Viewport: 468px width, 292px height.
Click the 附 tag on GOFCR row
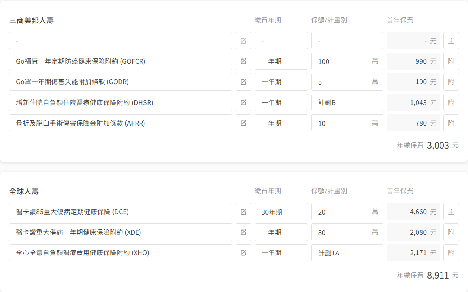(451, 61)
